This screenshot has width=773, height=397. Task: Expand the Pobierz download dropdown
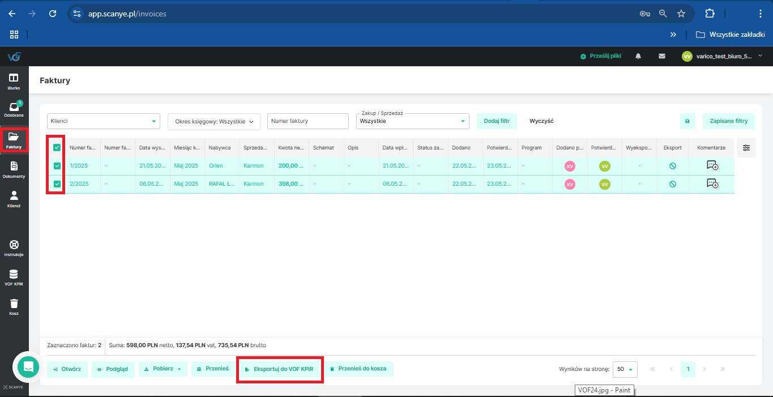(163, 369)
